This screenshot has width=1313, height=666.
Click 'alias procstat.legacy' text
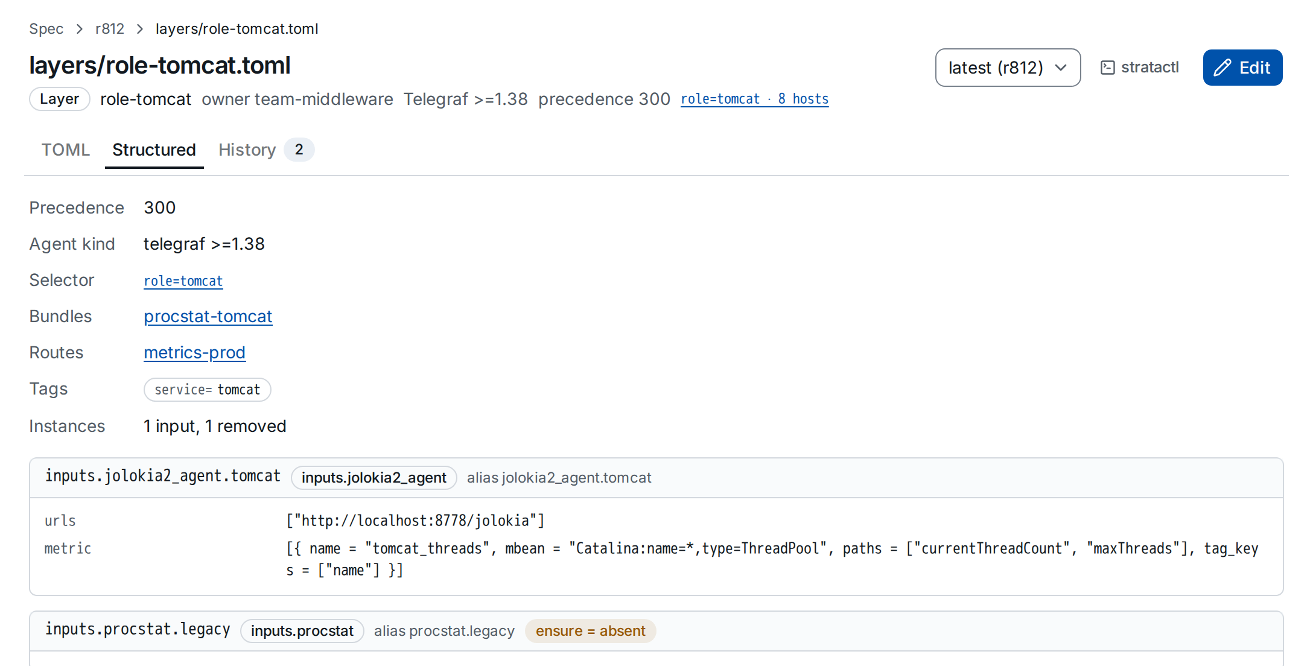point(445,631)
